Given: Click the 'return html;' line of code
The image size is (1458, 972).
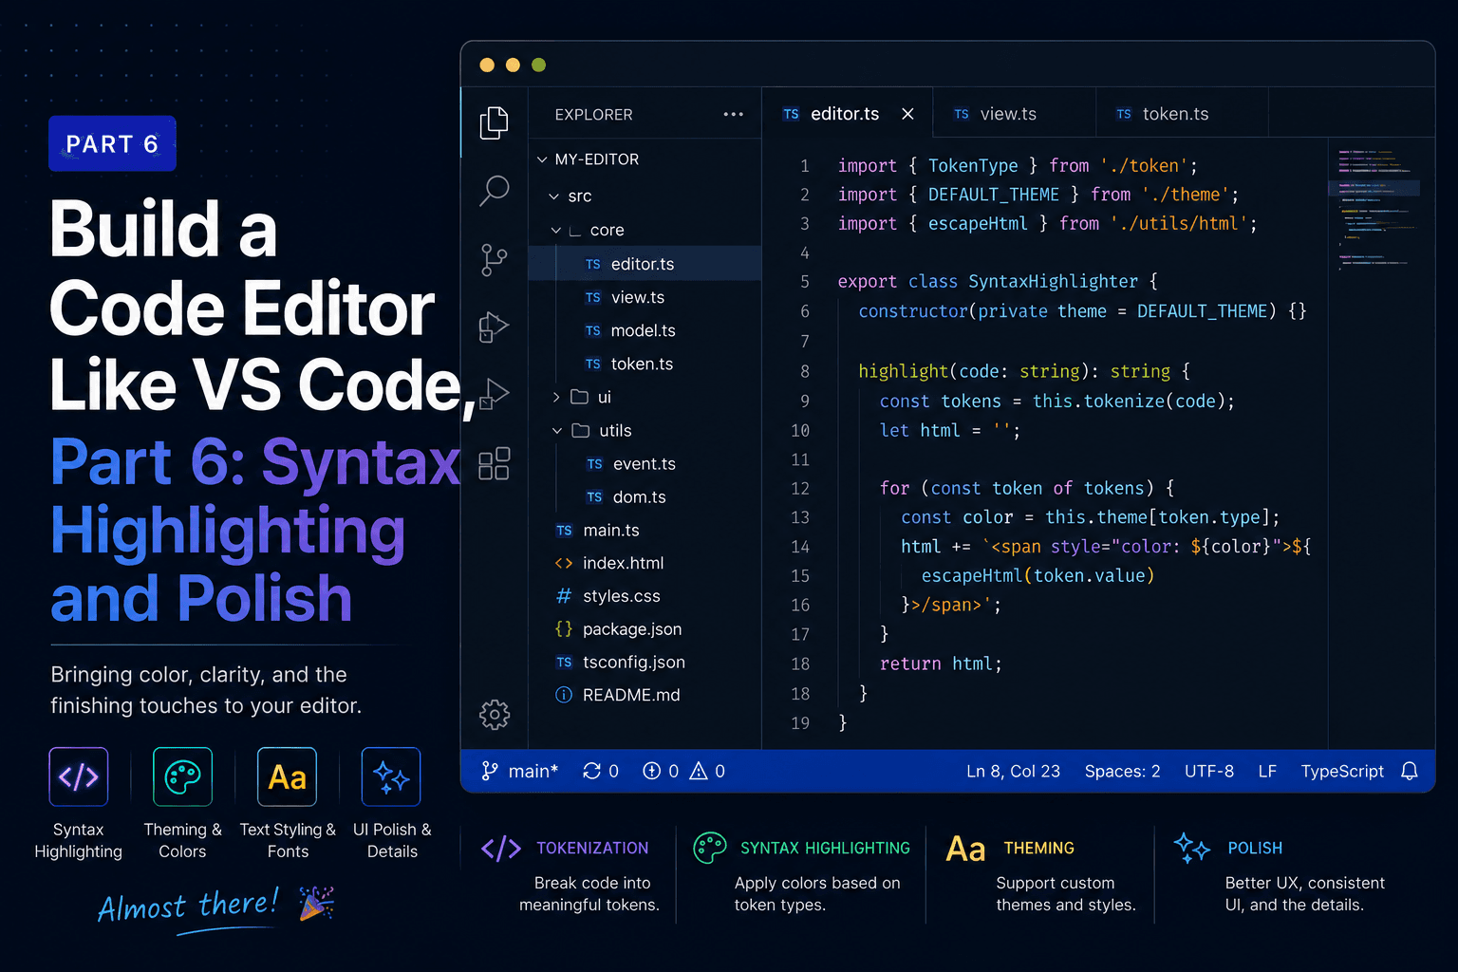Looking at the screenshot, I should tap(941, 664).
